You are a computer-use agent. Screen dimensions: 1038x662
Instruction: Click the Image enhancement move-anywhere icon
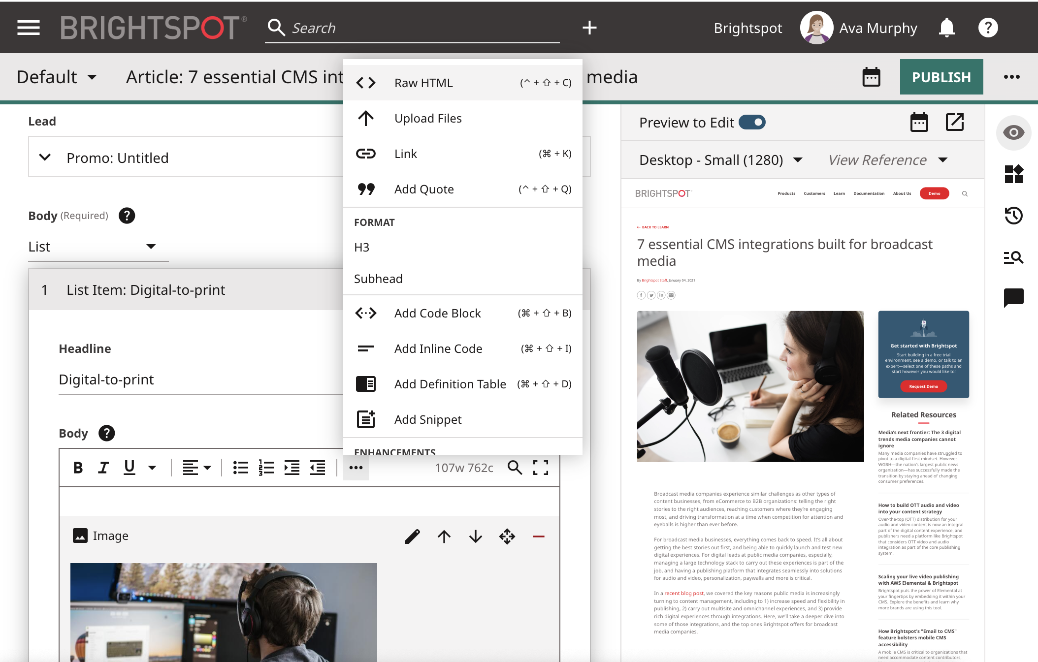click(x=507, y=536)
